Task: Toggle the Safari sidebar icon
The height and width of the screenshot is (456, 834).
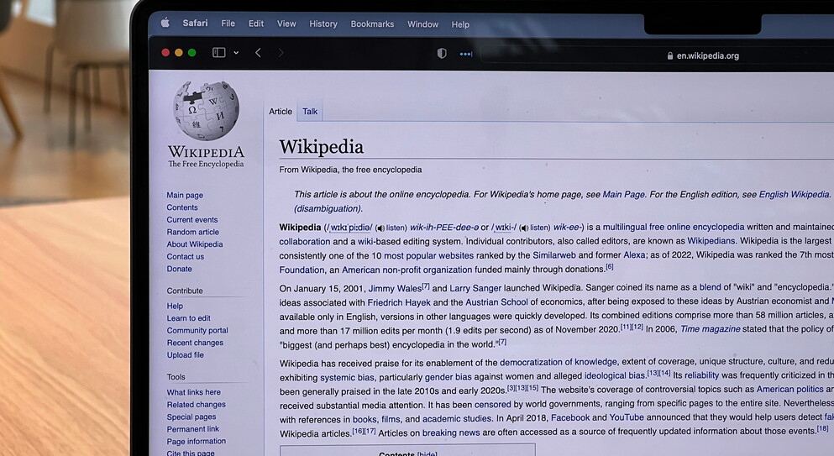Action: pos(219,52)
